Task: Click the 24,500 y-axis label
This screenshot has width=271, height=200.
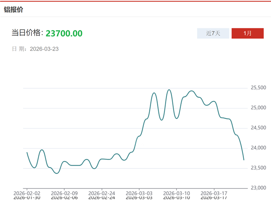Action: (258, 128)
